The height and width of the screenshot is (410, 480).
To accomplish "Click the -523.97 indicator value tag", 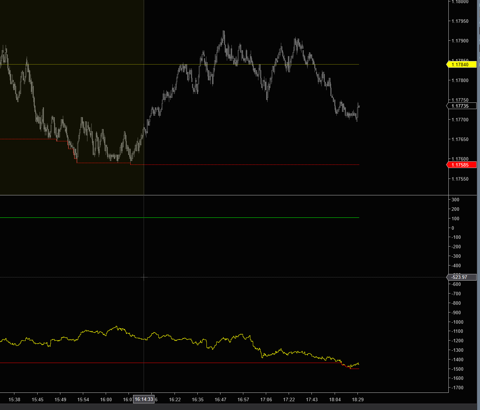I will [x=461, y=277].
